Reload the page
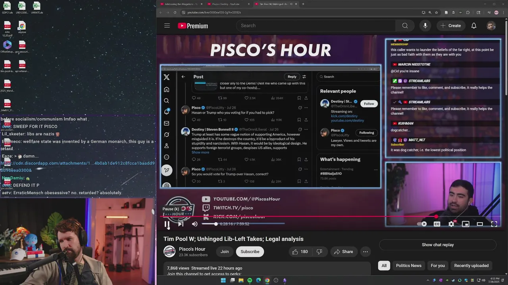 point(175,13)
